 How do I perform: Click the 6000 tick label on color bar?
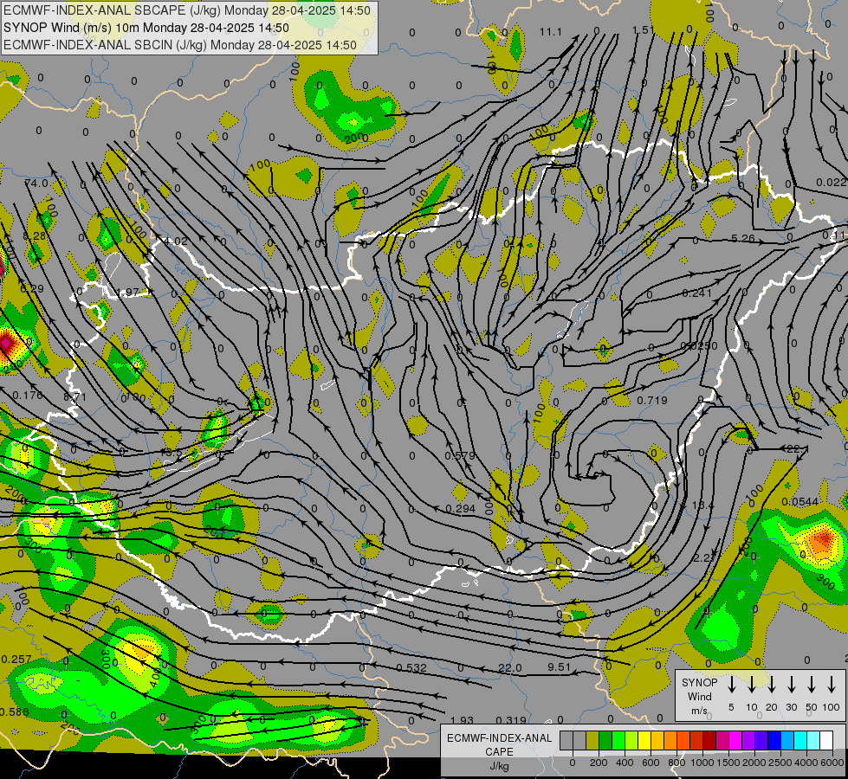[x=832, y=763]
